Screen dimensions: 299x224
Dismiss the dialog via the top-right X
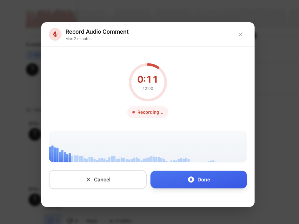(240, 34)
